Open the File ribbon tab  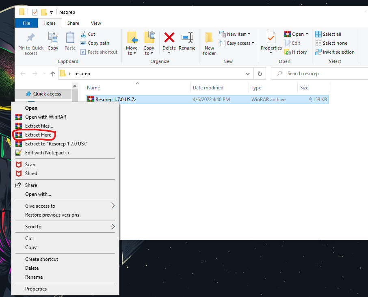tap(26, 23)
